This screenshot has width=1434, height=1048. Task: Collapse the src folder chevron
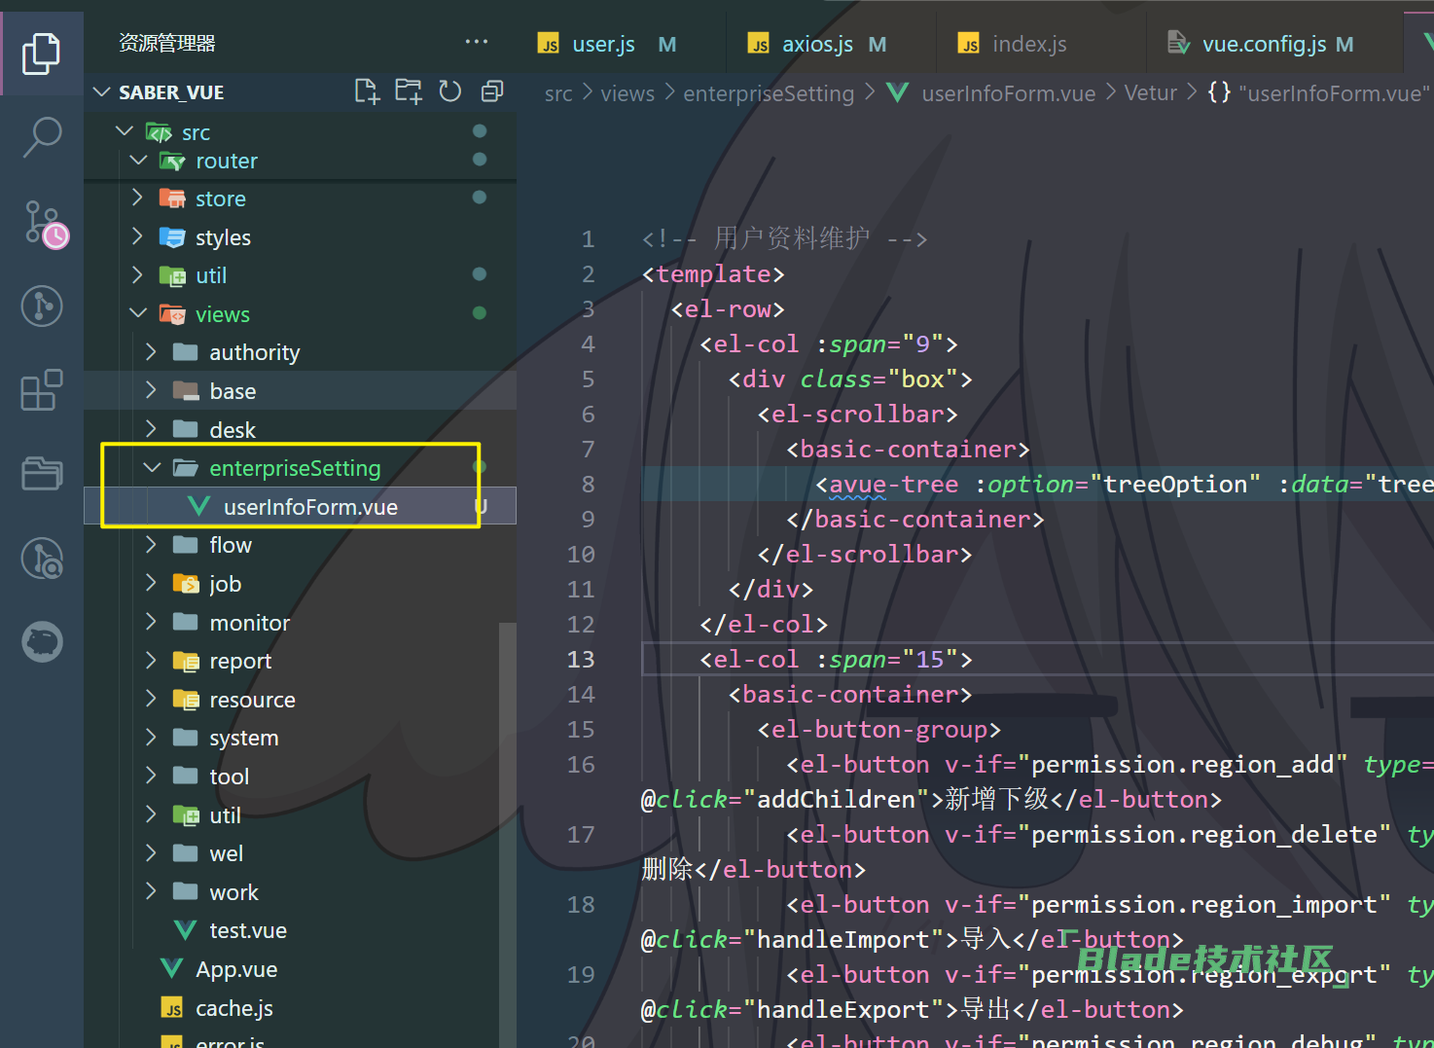(x=124, y=131)
